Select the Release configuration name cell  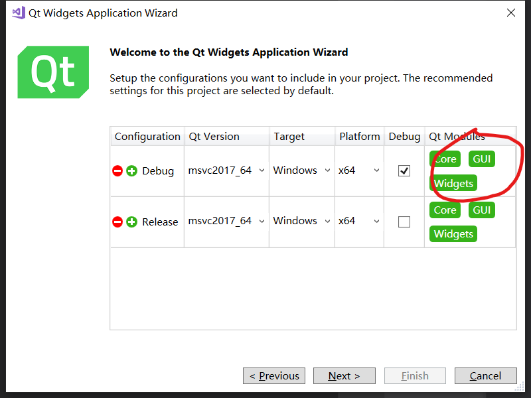tap(160, 222)
